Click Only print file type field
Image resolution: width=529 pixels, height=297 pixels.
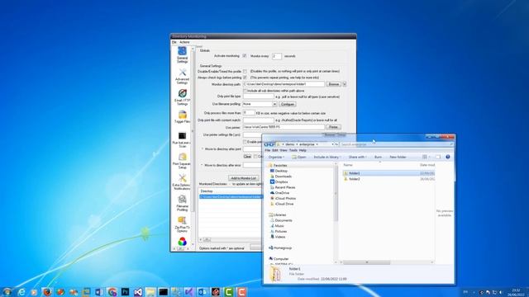(x=259, y=97)
